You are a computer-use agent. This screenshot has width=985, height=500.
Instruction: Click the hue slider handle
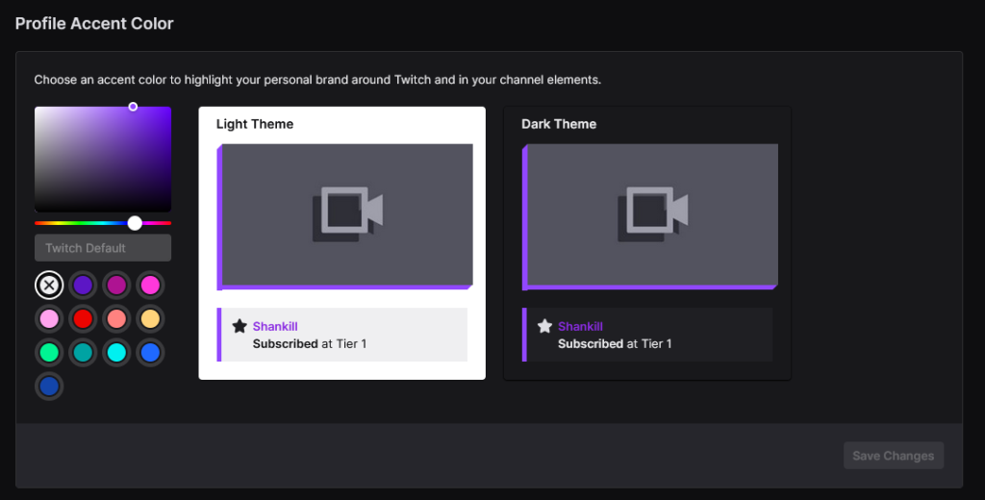click(135, 223)
